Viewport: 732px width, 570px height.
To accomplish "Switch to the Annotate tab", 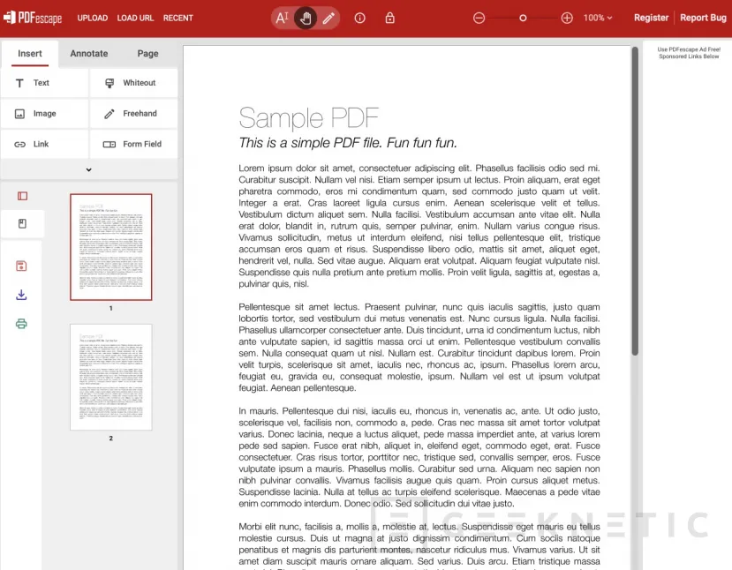I will click(88, 54).
